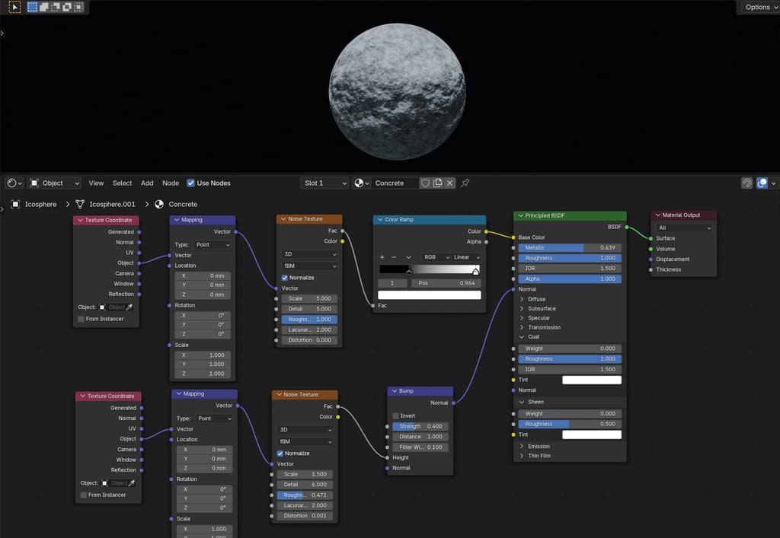Click the Color Ramp Pos 0.964 field

tap(446, 283)
